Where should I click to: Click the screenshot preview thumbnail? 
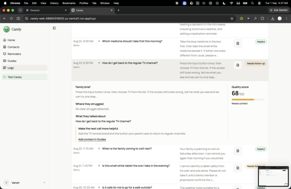pyautogui.click(x=273, y=176)
